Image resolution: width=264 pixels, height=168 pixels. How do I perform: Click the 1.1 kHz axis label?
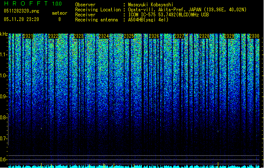(3, 55)
